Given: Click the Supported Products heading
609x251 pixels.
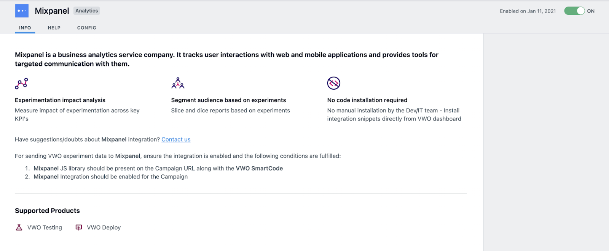Looking at the screenshot, I should coord(47,211).
